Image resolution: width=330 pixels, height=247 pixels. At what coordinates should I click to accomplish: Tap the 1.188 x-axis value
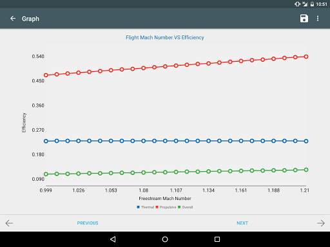click(273, 190)
